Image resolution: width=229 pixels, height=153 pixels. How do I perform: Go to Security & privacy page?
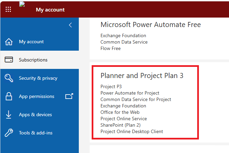[x=38, y=78]
